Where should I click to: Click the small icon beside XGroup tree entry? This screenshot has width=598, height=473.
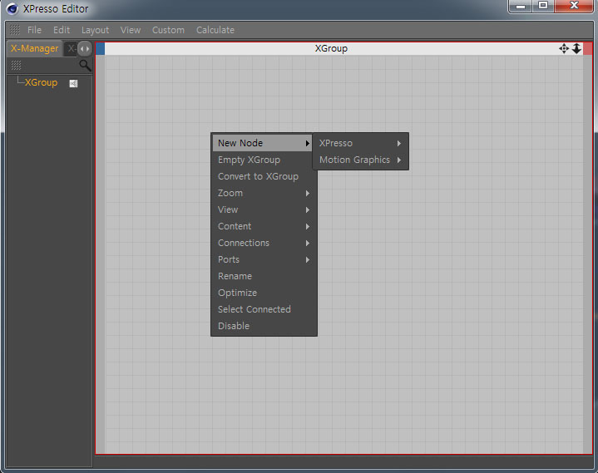tap(73, 83)
